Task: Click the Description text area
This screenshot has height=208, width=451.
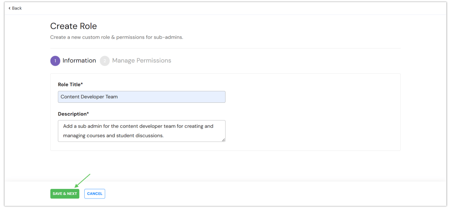Action: tap(142, 131)
